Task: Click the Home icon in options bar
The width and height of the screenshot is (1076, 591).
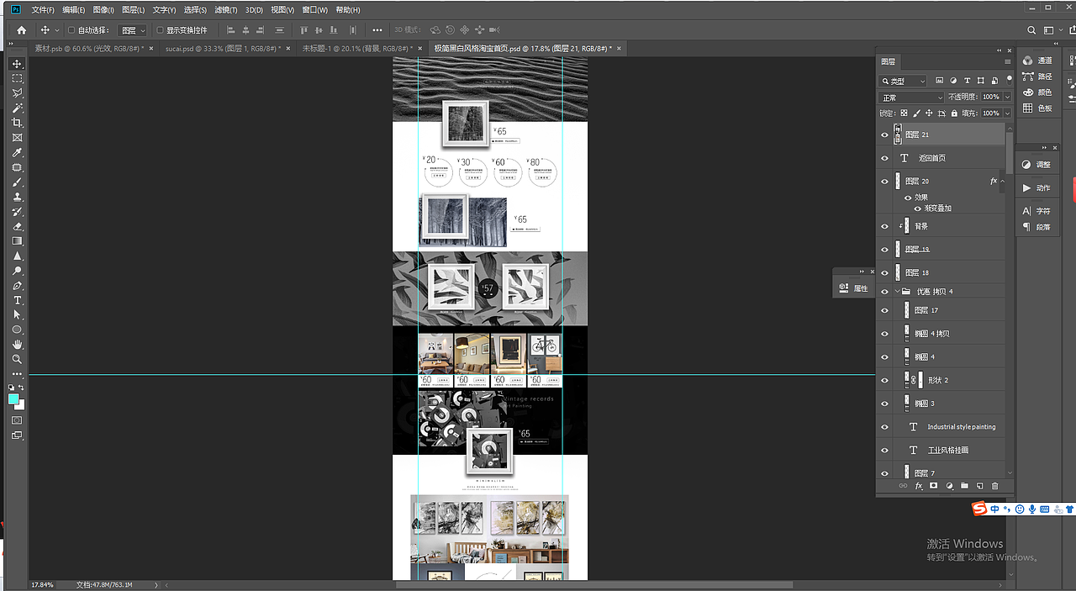Action: pyautogui.click(x=22, y=30)
